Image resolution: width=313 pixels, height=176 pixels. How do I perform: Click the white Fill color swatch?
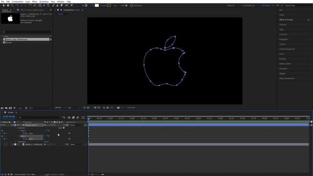tap(97, 5)
